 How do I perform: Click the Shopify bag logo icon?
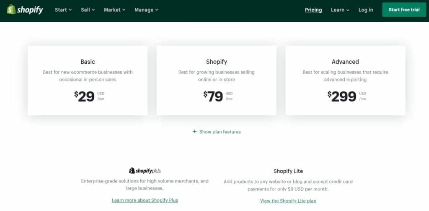click(11, 10)
